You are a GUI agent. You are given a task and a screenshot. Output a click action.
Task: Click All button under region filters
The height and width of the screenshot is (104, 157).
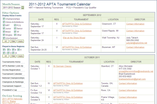point(6,56)
